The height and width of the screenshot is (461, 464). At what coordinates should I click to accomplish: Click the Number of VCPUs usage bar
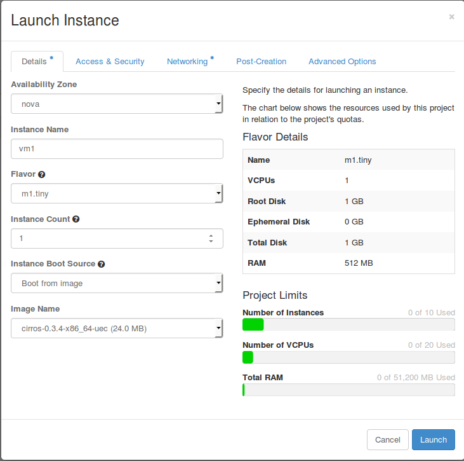pyautogui.click(x=348, y=357)
